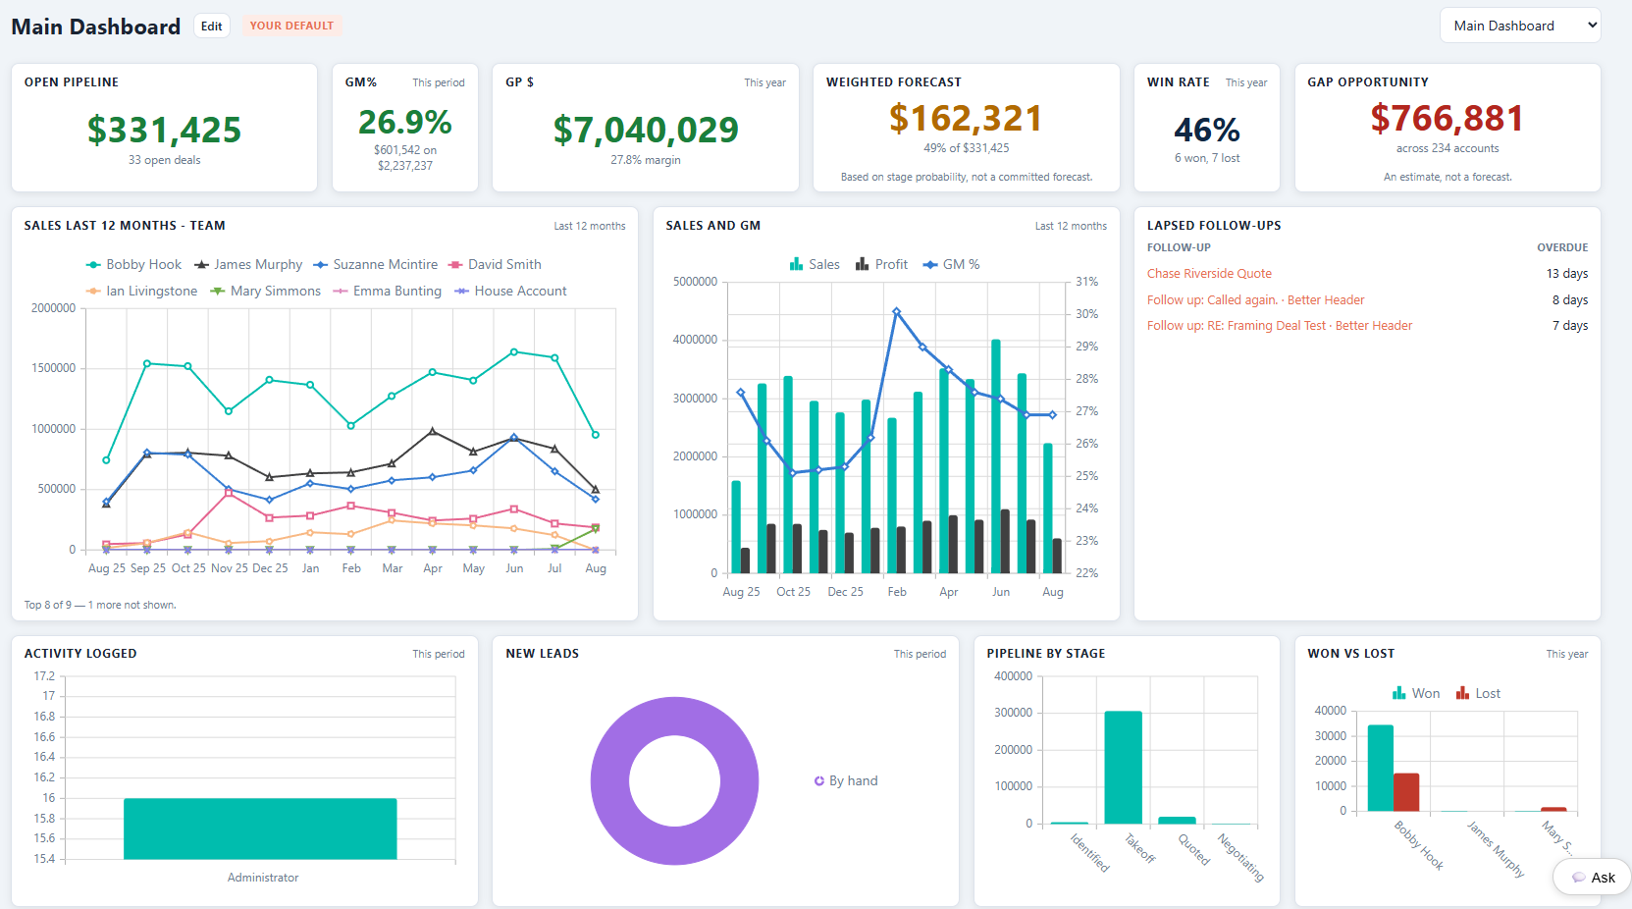Image resolution: width=1632 pixels, height=909 pixels.
Task: Click '6 won, 7 lost' text
Action: (1207, 158)
